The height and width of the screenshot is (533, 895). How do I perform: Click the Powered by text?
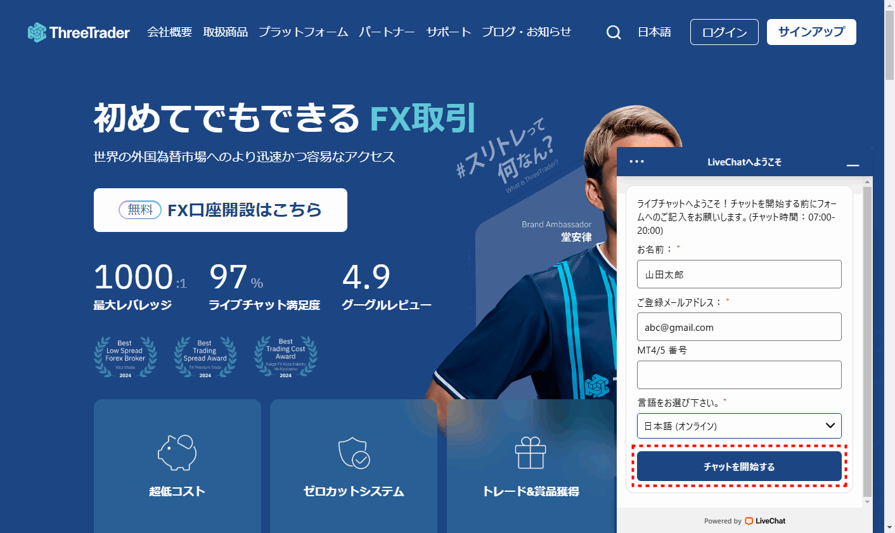pos(723,521)
